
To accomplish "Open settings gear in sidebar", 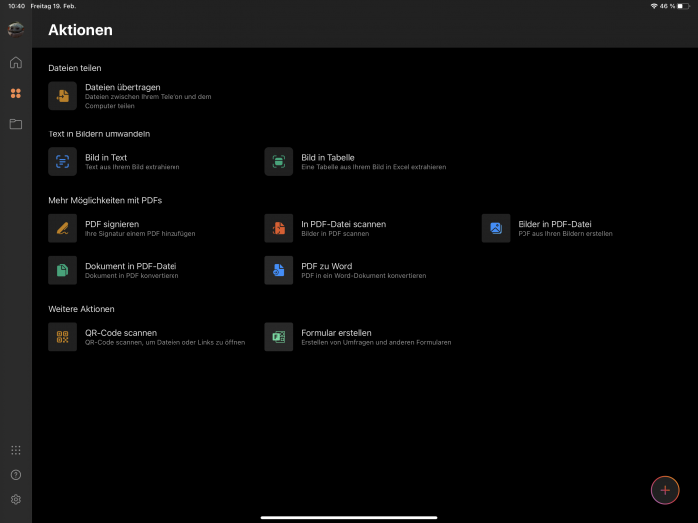I will pos(16,499).
